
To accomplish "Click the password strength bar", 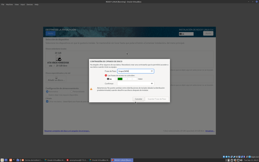I will [127, 79].
